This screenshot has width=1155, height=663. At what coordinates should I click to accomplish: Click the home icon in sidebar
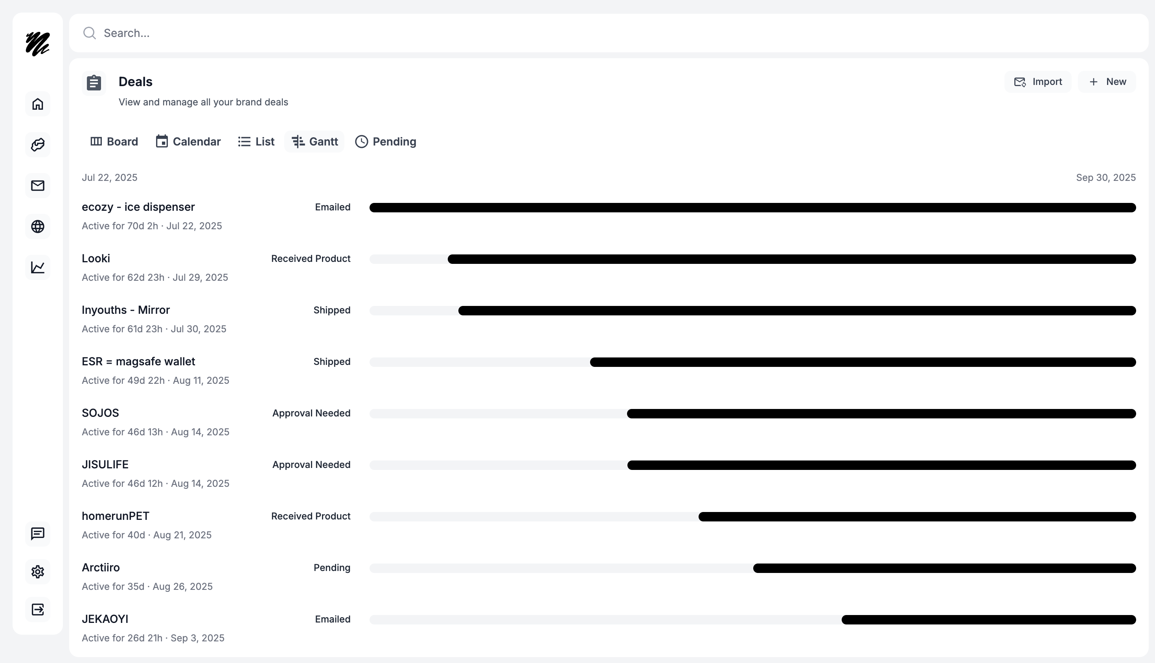pyautogui.click(x=38, y=104)
